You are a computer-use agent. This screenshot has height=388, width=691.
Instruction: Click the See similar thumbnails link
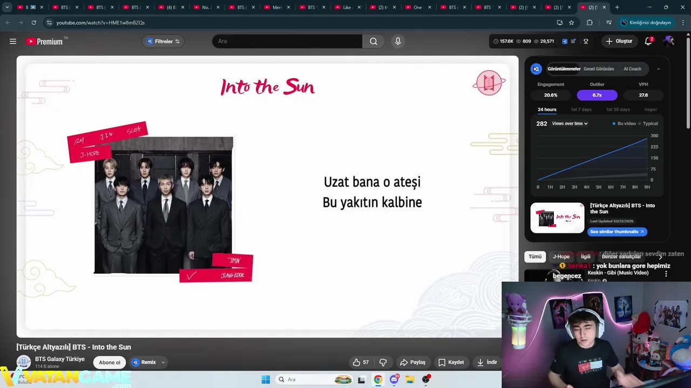[x=617, y=232]
